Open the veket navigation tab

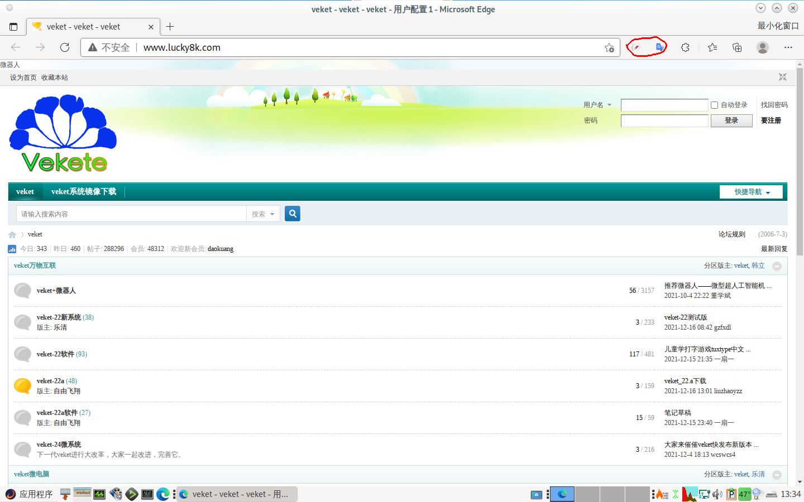coord(25,191)
